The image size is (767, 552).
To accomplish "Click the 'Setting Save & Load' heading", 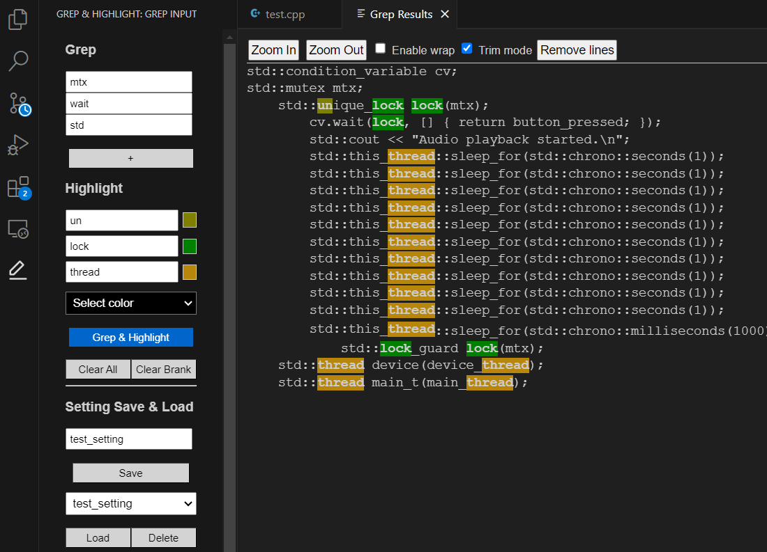I will (x=129, y=407).
